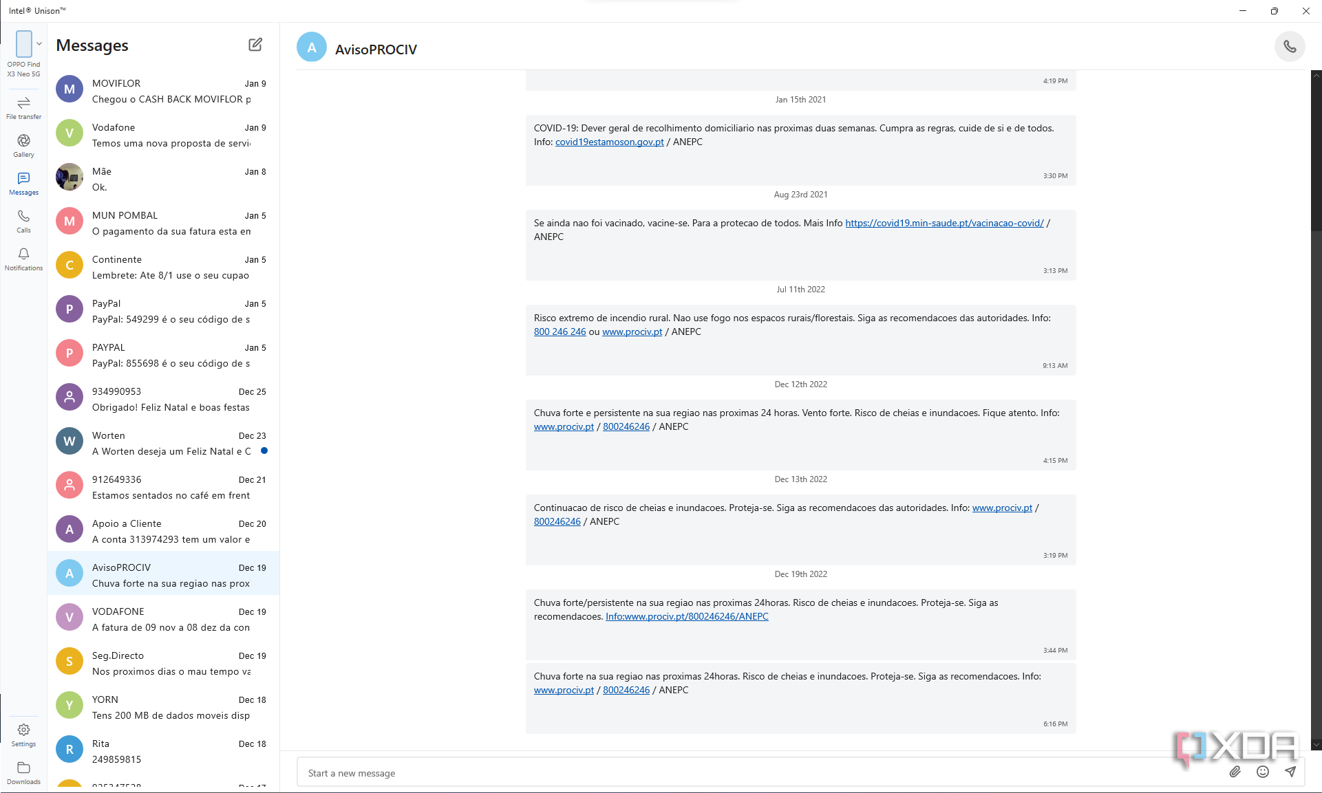Click the Mãe contact photo
This screenshot has height=793, width=1322.
(70, 177)
